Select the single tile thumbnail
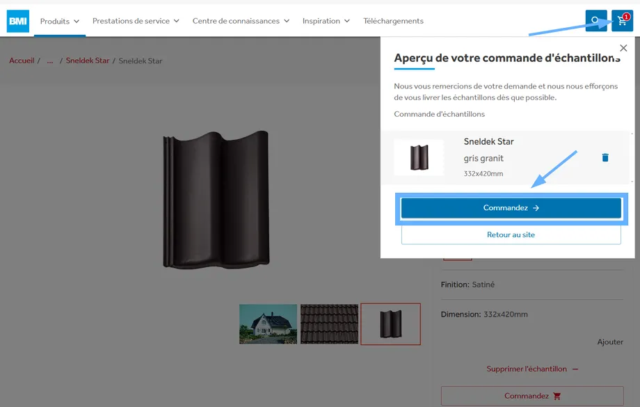Viewport: 640px width, 407px height. coord(391,324)
